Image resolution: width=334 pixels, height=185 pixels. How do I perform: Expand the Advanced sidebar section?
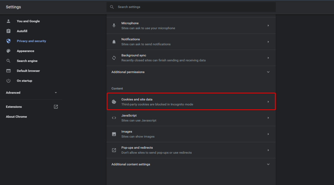(56, 93)
